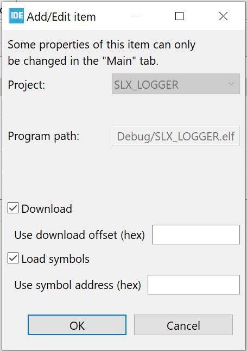Image resolution: width=247 pixels, height=351 pixels.
Task: Dismiss dialog with the Cancel button
Action: point(183,325)
